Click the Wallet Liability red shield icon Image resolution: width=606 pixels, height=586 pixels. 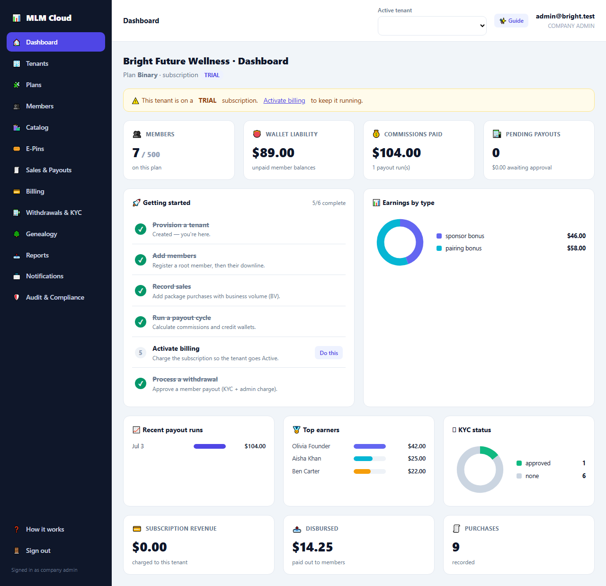pyautogui.click(x=257, y=134)
